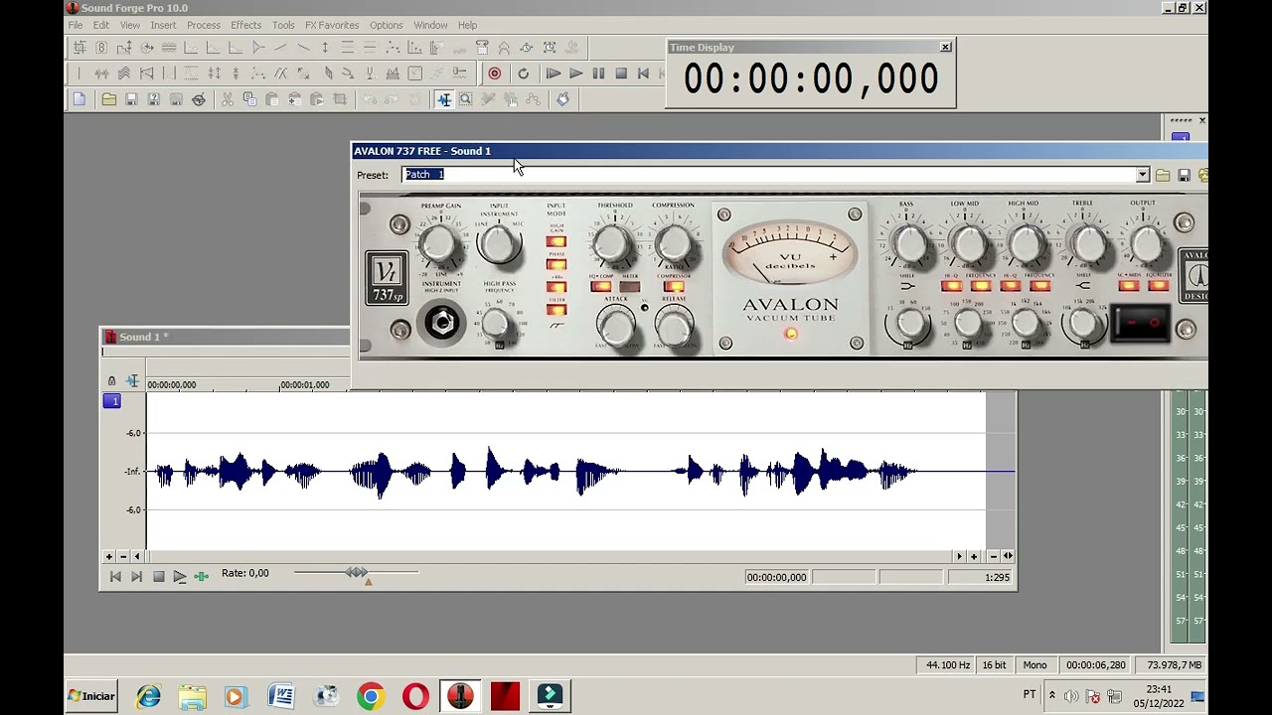Screen dimensions: 1272x715
Task: Open a file using the folder icon
Action: (108, 99)
